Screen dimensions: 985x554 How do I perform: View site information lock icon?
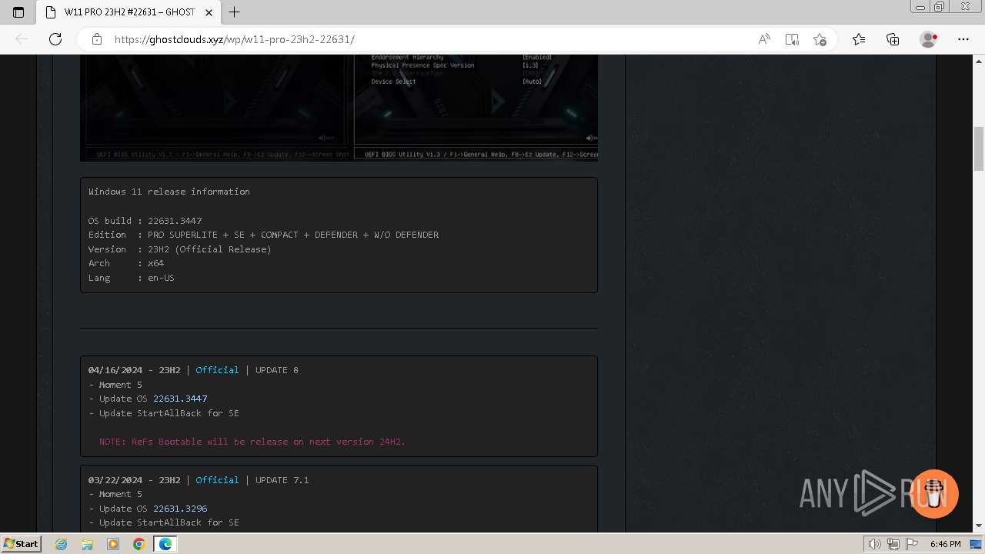[x=97, y=39]
